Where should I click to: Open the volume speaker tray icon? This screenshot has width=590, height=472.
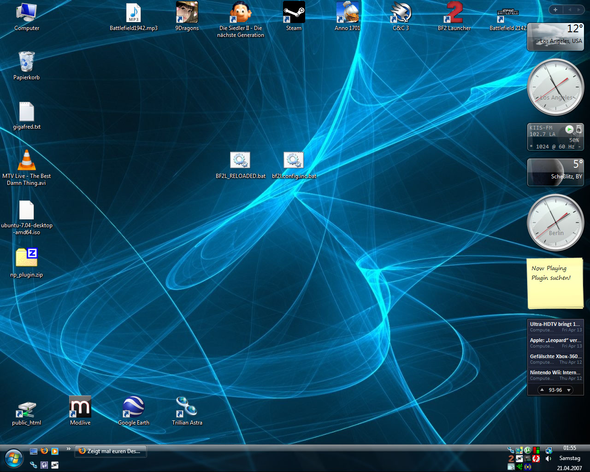pyautogui.click(x=548, y=459)
